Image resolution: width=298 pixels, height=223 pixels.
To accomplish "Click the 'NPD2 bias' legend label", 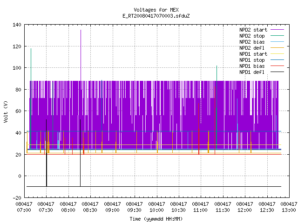I will [x=252, y=42].
